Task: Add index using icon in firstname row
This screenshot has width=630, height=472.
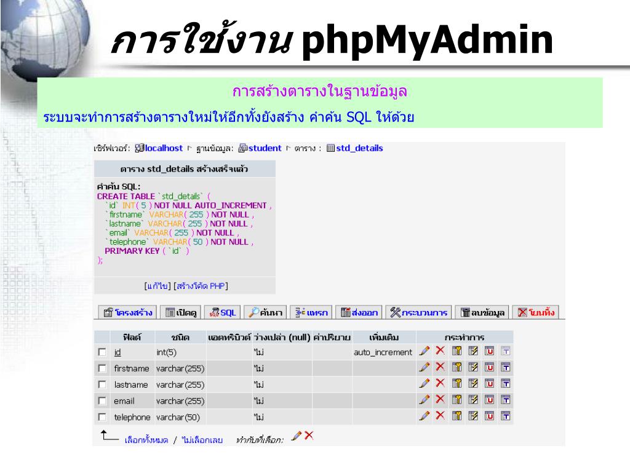Action: (473, 367)
